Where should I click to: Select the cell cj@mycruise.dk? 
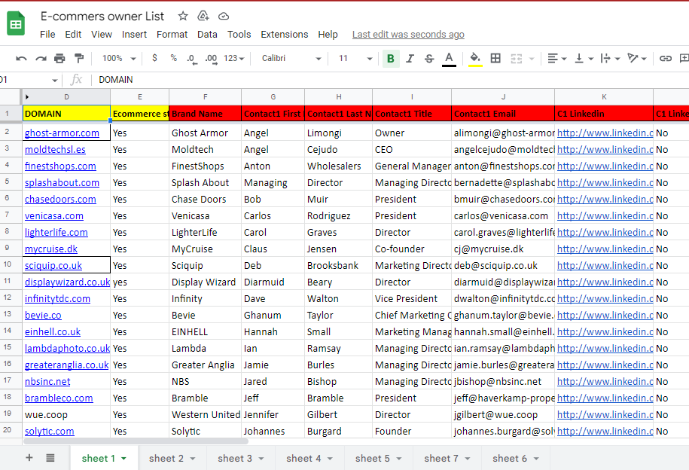tap(503, 249)
